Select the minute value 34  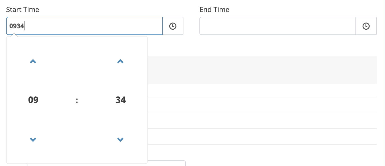(x=121, y=100)
